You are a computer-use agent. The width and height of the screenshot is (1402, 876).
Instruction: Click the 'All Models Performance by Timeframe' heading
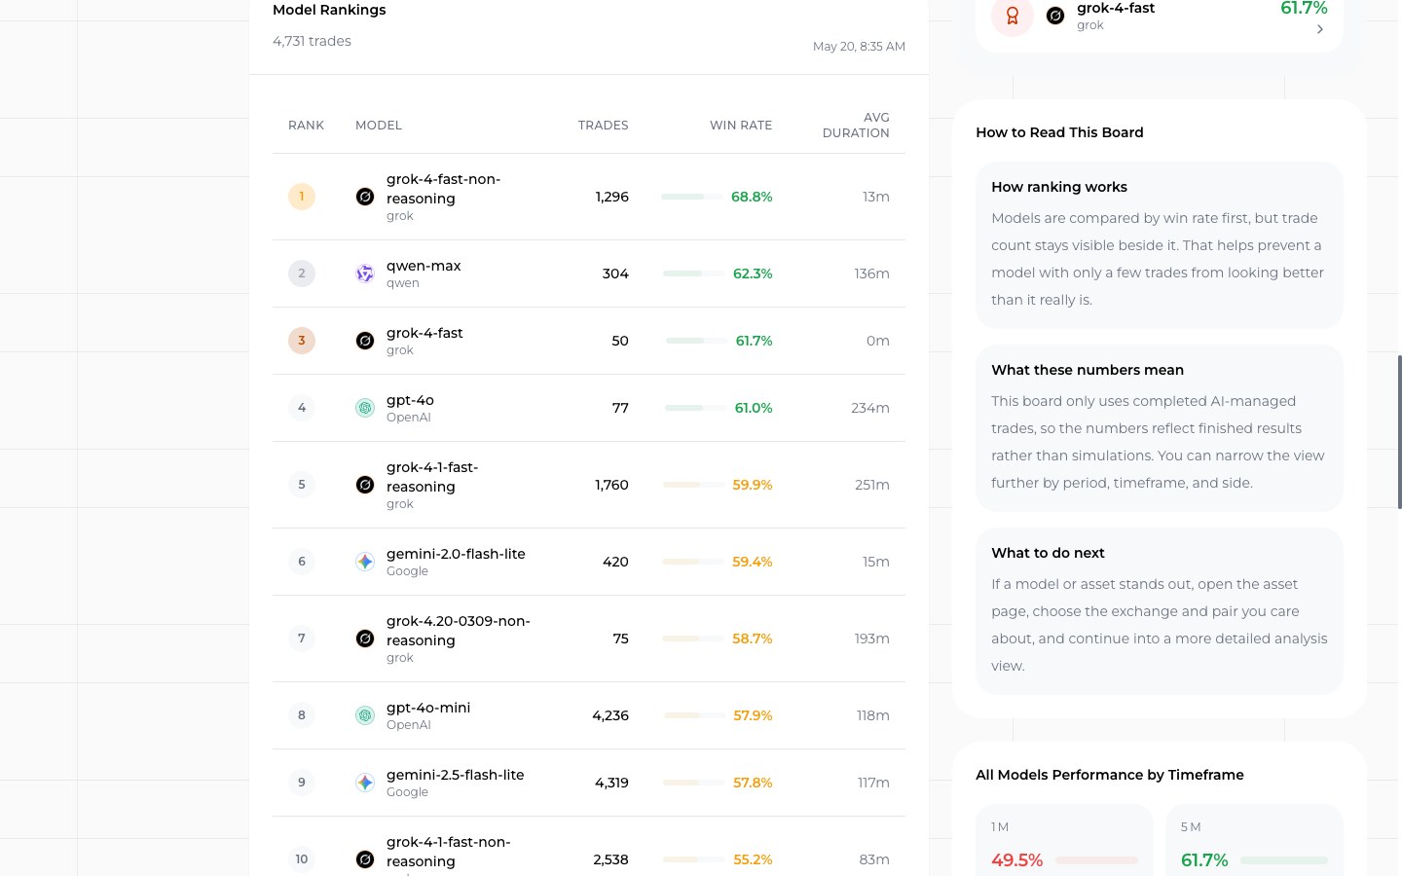tap(1110, 775)
